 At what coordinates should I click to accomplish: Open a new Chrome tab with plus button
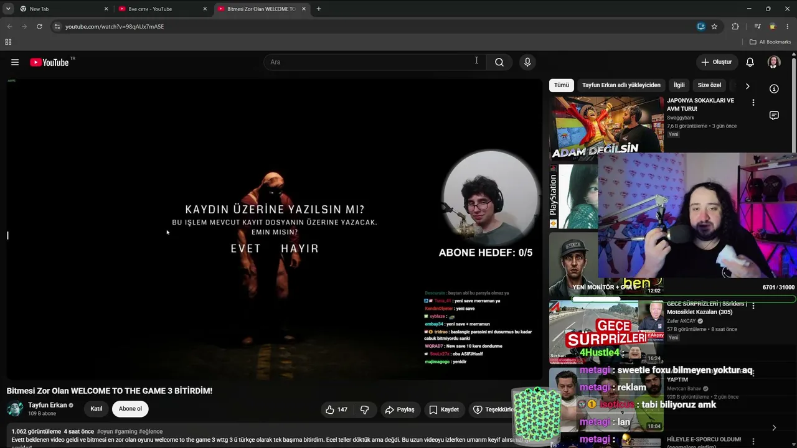[x=319, y=9]
